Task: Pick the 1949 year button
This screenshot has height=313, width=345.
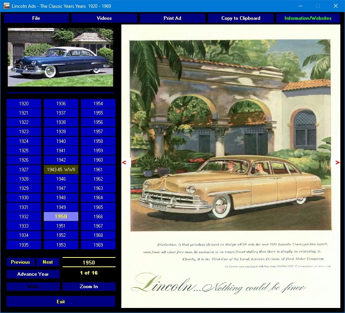Action: pos(61,207)
